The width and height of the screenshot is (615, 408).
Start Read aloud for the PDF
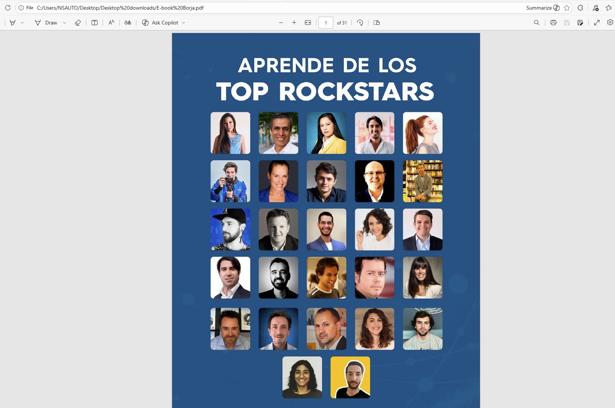click(x=111, y=23)
